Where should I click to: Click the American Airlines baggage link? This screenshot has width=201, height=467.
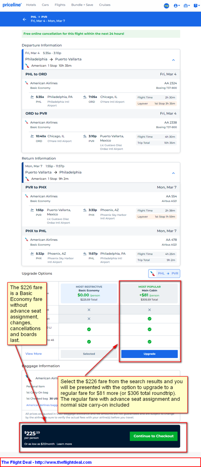click(43, 405)
